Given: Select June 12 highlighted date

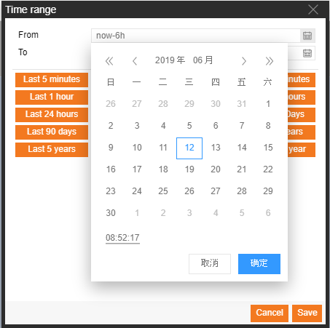Looking at the screenshot, I should coord(189,148).
